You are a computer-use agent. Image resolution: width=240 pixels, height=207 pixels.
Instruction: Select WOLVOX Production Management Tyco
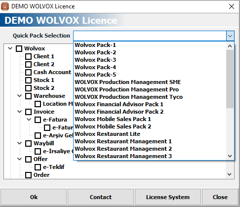click(150, 97)
